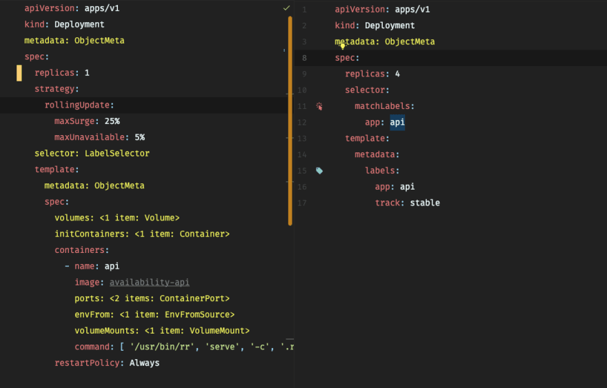Expand folded ObjectMeta under left pane template

[x=119, y=185]
